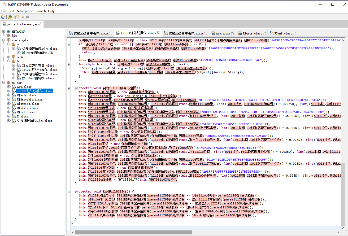Close the protect.classes.jar tab
Viewport: 348px width, 236px height.
(40, 24)
